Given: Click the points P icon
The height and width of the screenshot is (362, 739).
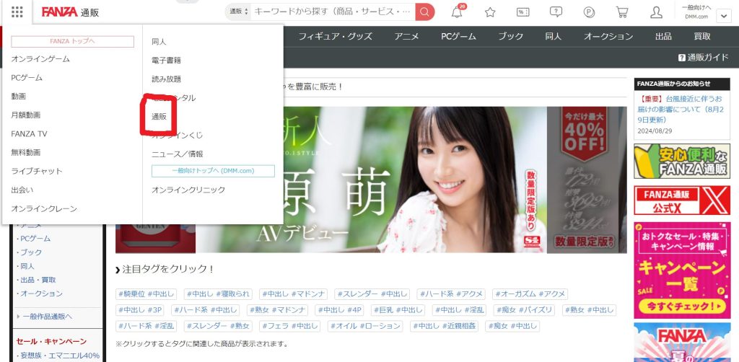Looking at the screenshot, I should point(589,12).
